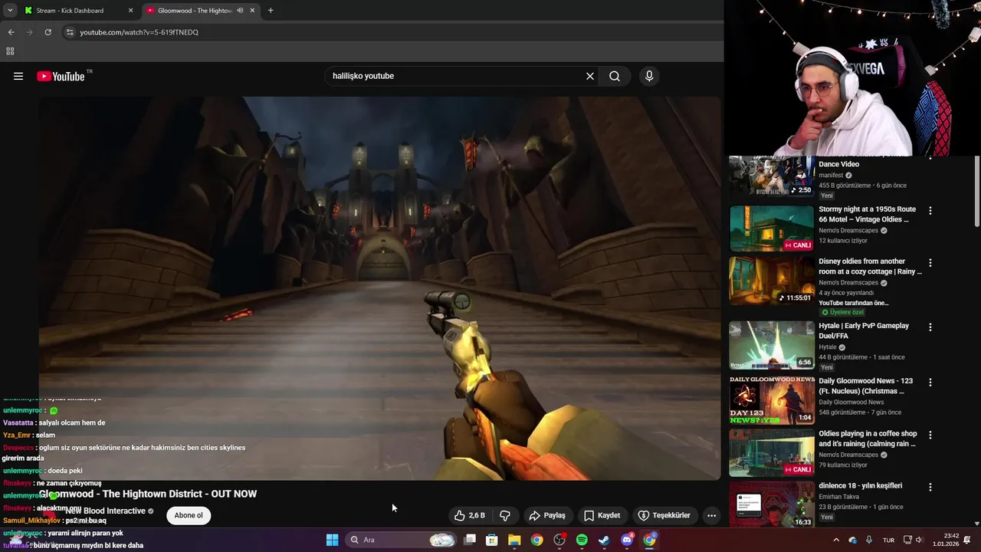Open Daily Gloomwood News 123 thumbnail
The image size is (981, 552).
(772, 400)
